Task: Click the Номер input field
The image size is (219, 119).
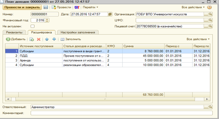Action: click(45, 14)
